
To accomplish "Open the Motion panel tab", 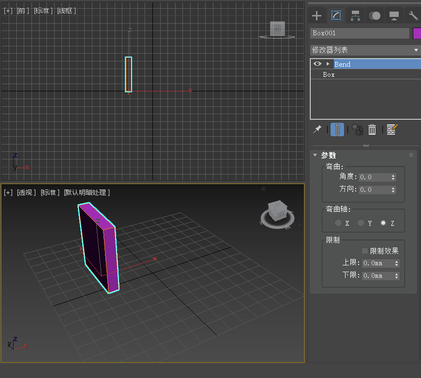I will point(375,15).
